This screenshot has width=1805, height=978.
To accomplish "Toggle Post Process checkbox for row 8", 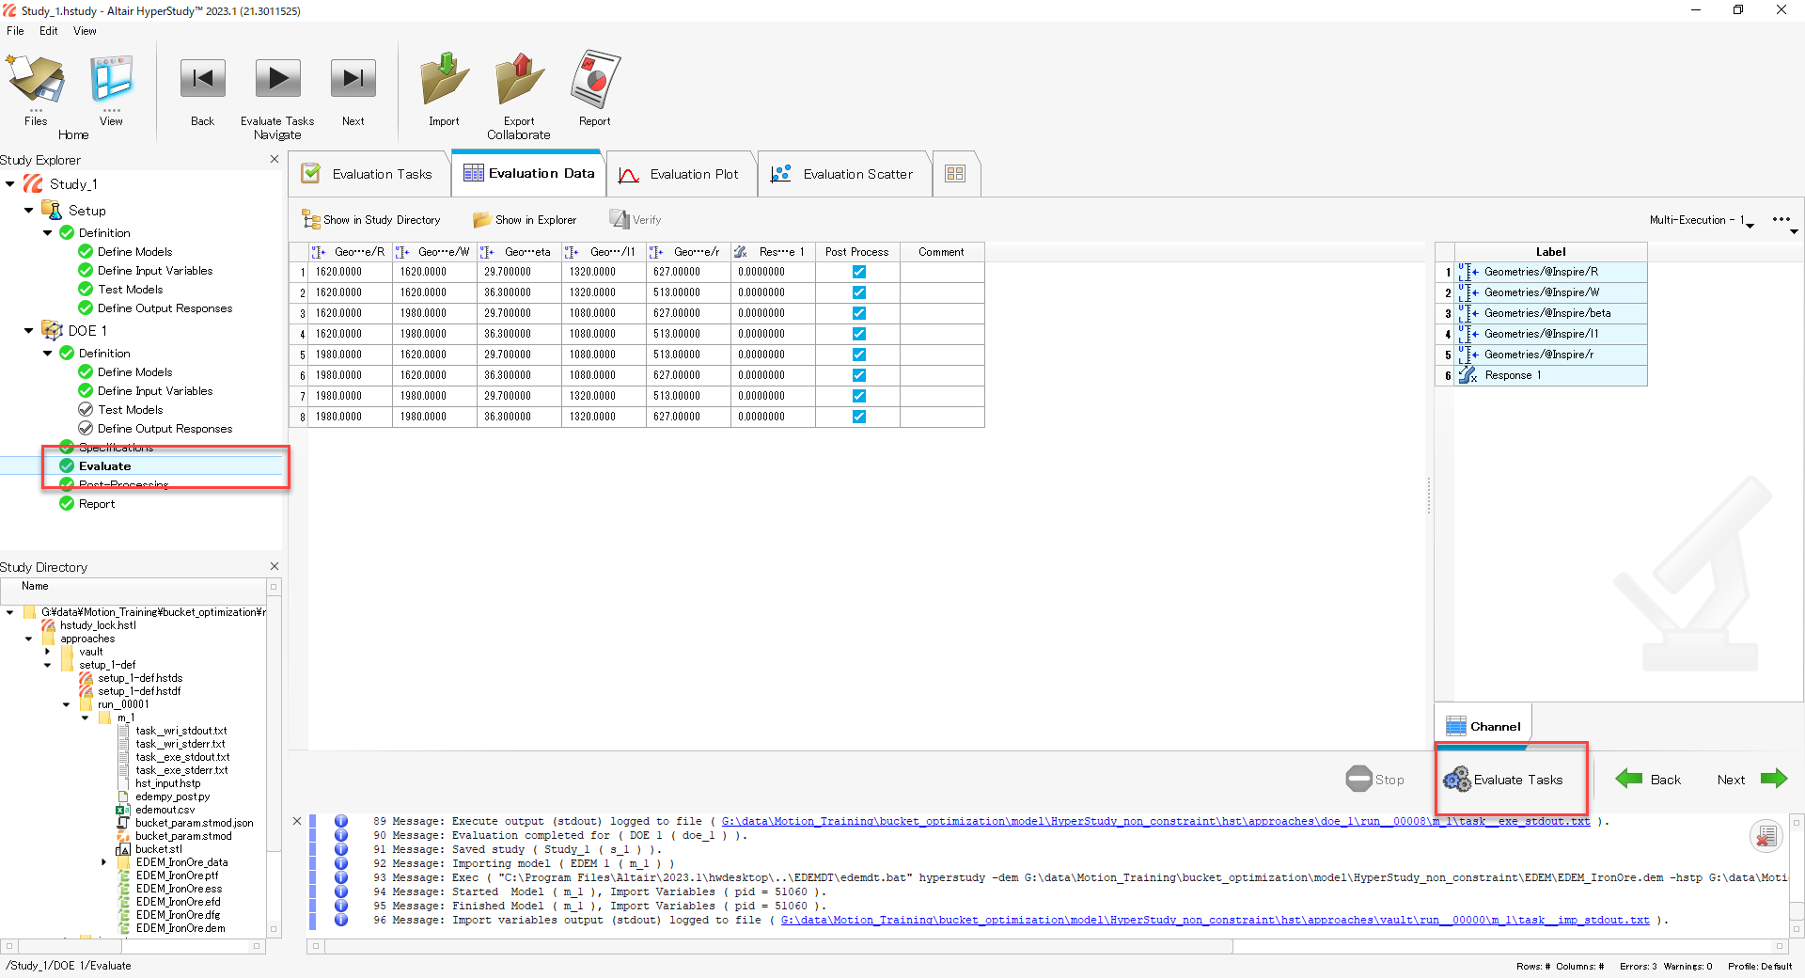I will [x=858, y=417].
